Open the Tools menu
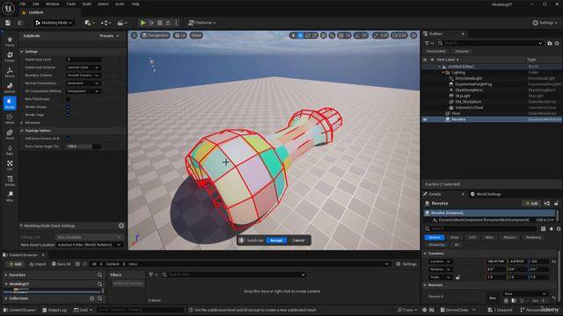This screenshot has height=316, width=563. click(70, 4)
